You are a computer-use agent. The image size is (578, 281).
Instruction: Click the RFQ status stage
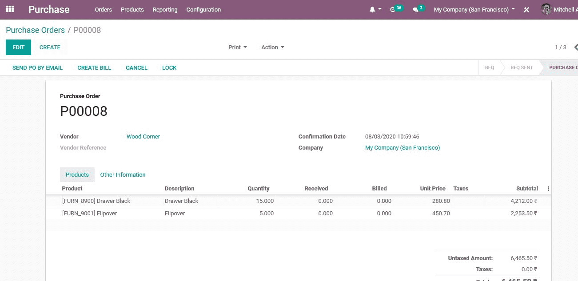tap(489, 68)
